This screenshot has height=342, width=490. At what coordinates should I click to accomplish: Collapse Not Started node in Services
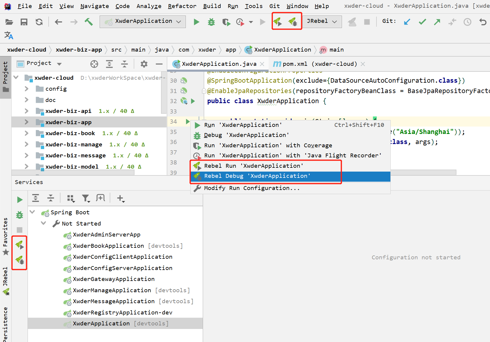[44, 223]
